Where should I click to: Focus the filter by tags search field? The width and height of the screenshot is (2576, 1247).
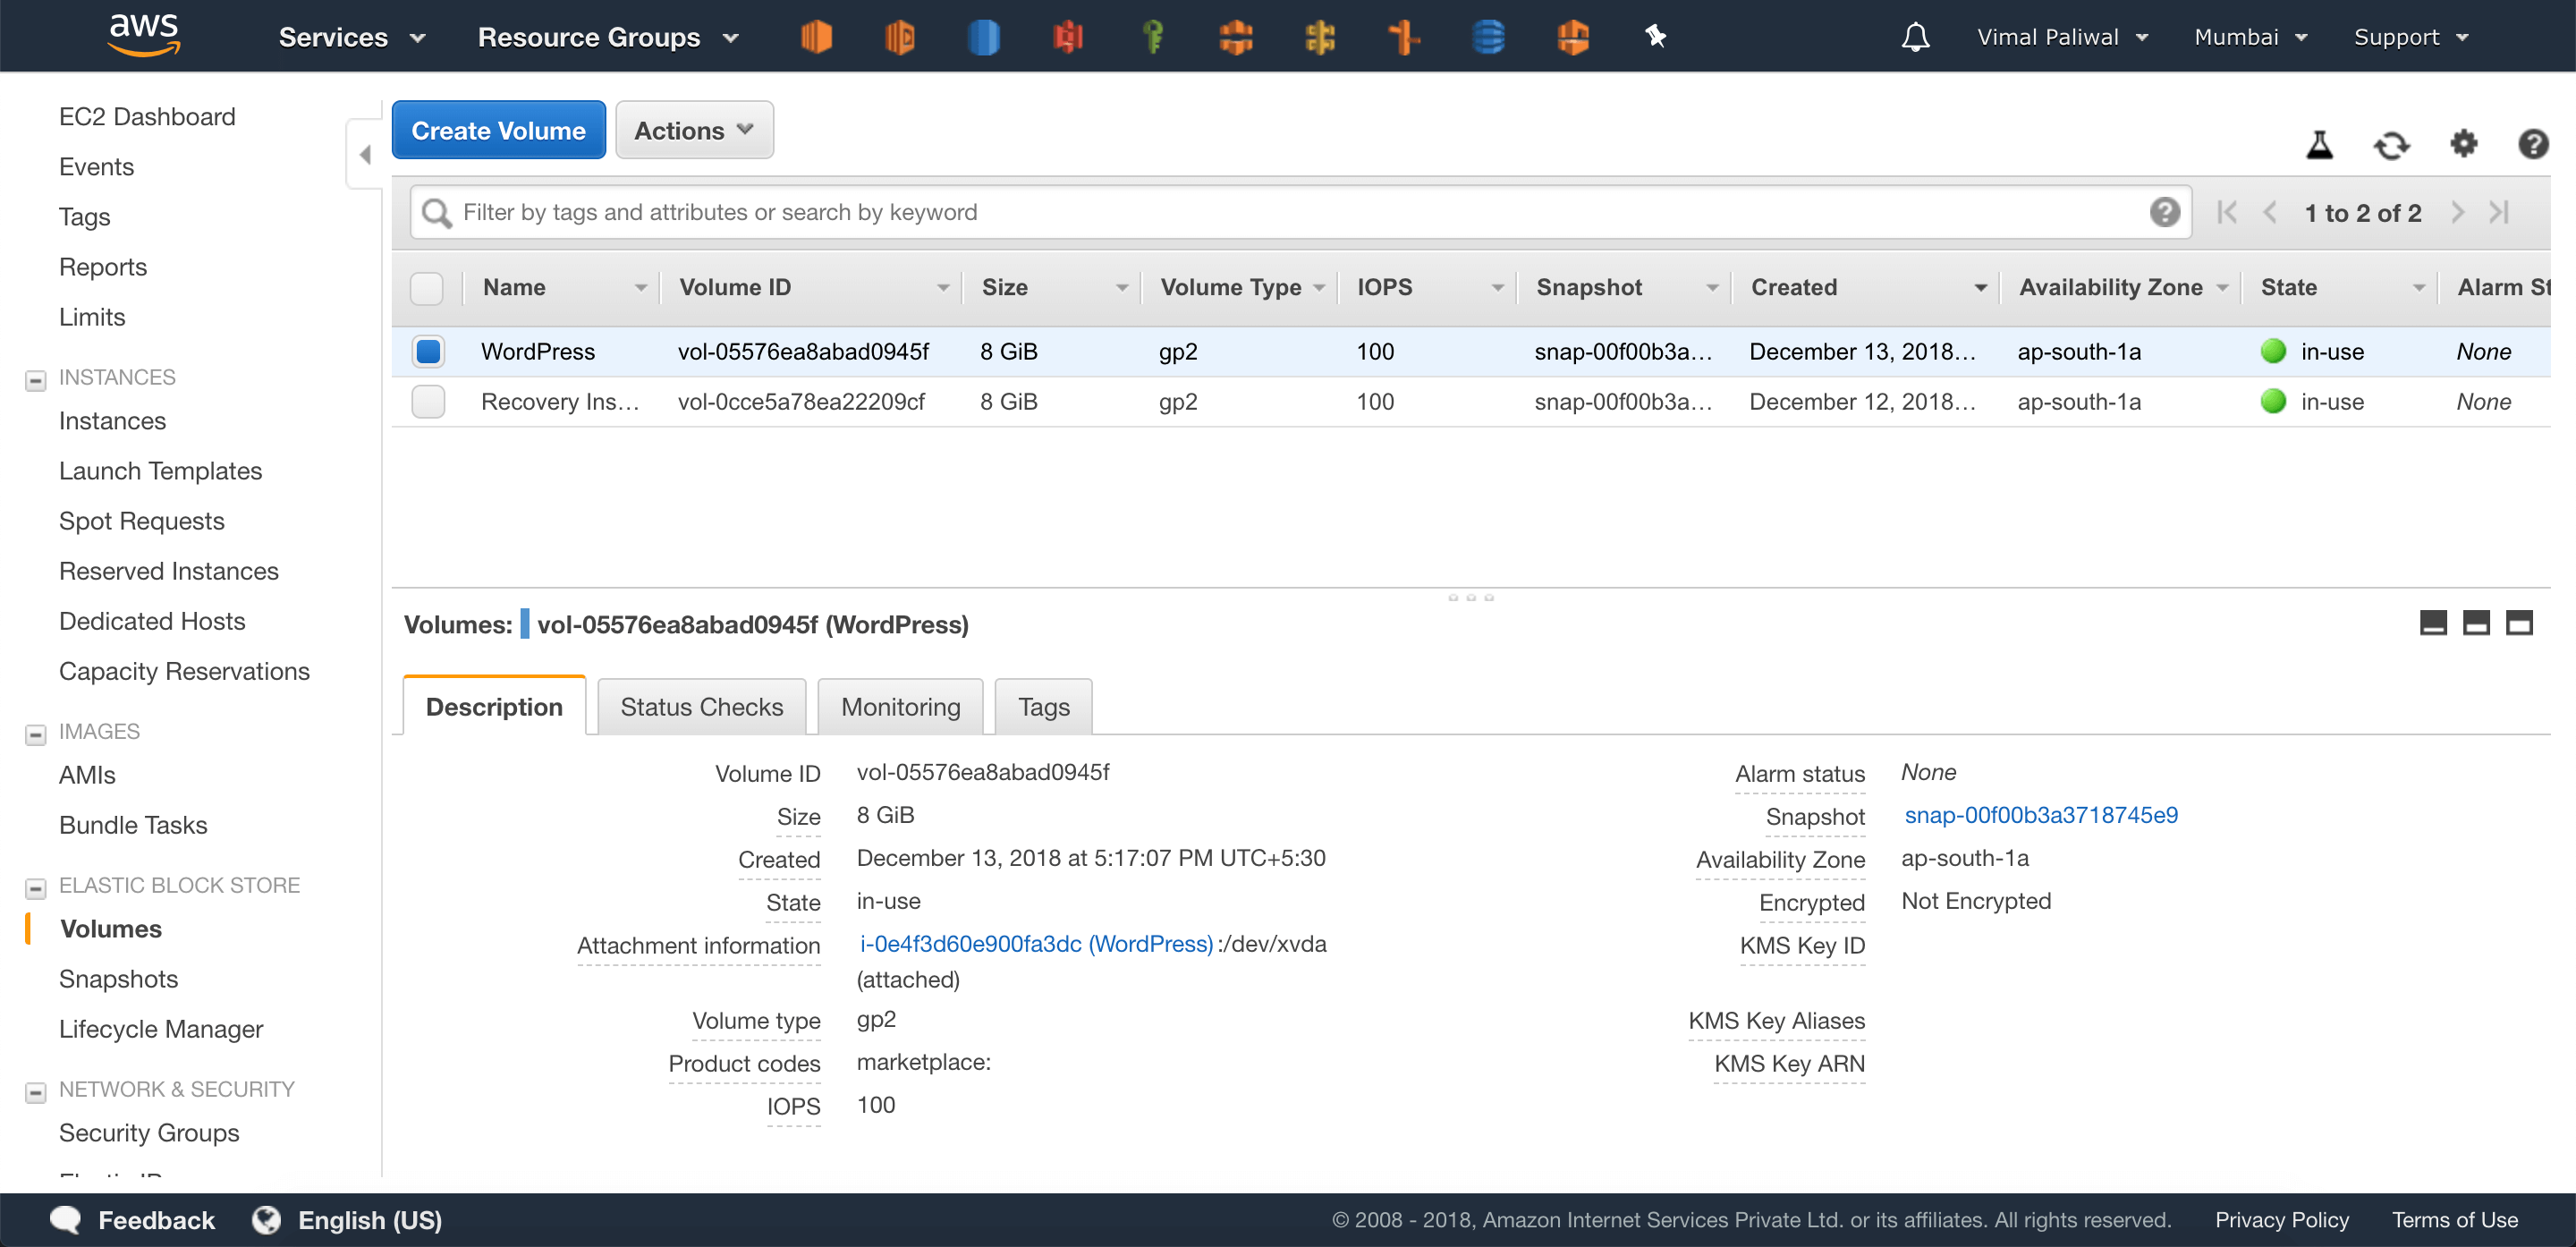pos(1300,212)
